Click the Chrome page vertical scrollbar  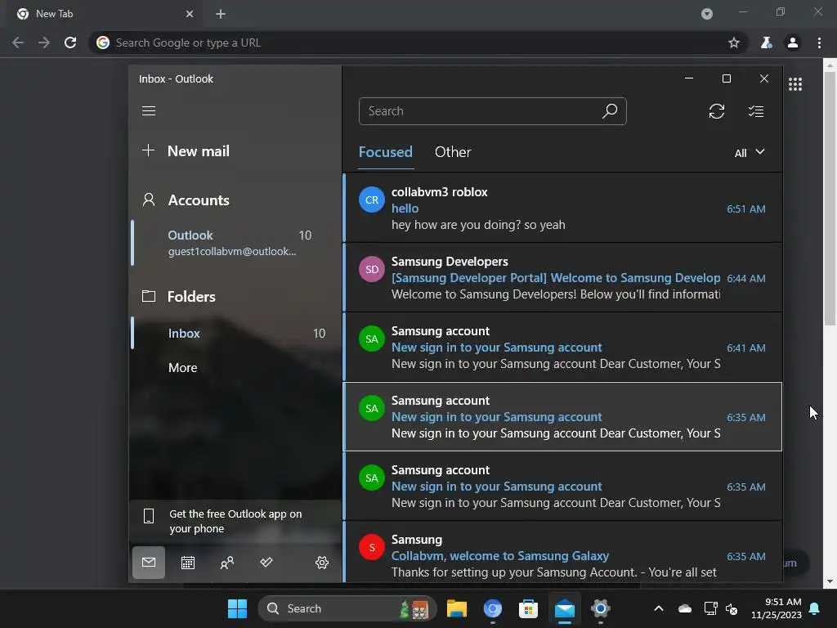[x=830, y=198]
